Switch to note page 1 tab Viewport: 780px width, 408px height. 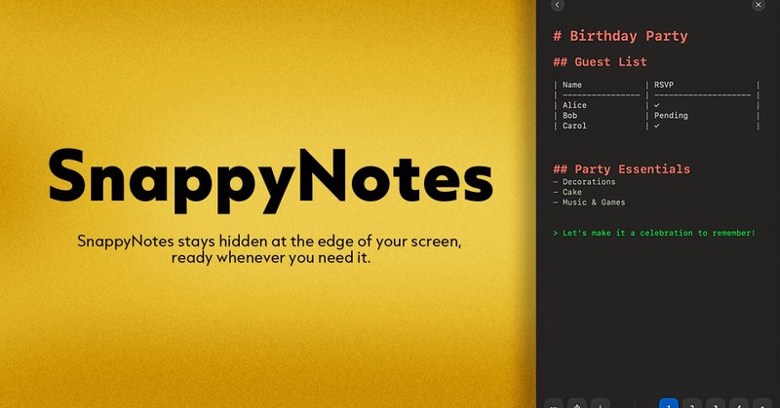[x=669, y=403]
